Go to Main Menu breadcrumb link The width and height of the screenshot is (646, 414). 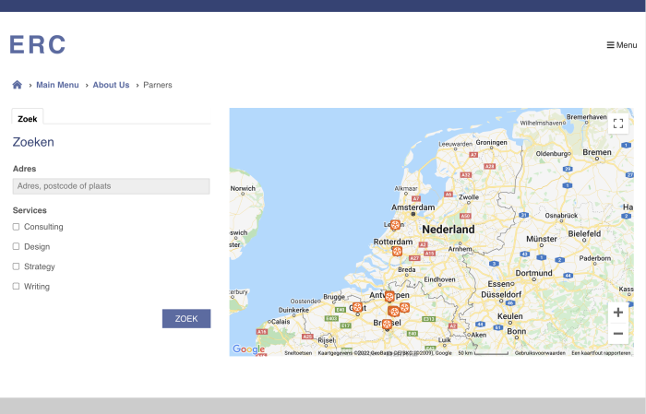[x=57, y=85]
